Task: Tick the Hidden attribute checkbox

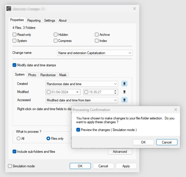Action: [56, 35]
